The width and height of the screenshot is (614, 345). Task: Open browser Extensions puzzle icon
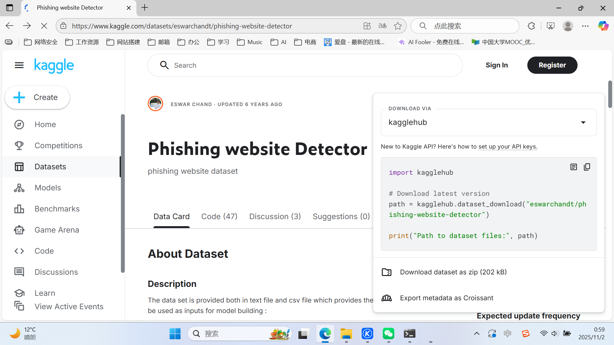531,26
